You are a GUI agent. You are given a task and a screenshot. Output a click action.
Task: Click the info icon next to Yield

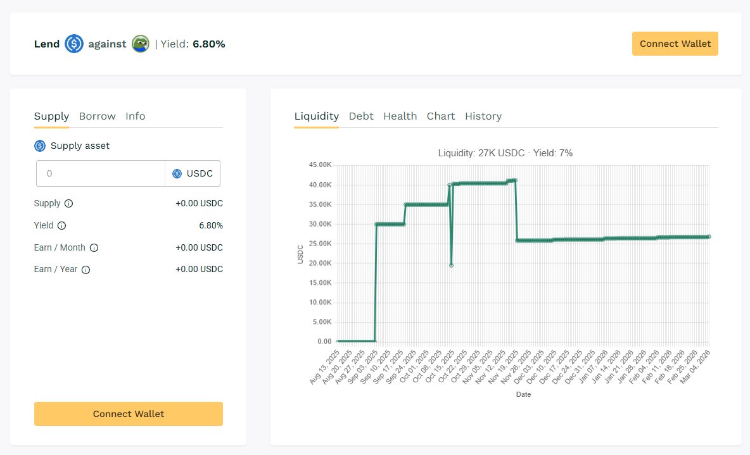click(62, 226)
